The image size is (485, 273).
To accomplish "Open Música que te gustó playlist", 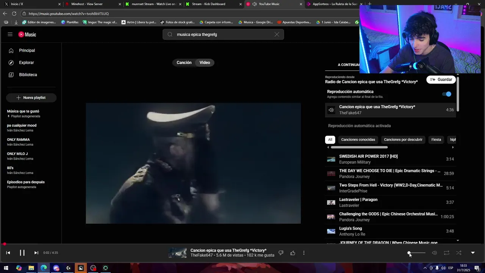I will [x=31, y=113].
